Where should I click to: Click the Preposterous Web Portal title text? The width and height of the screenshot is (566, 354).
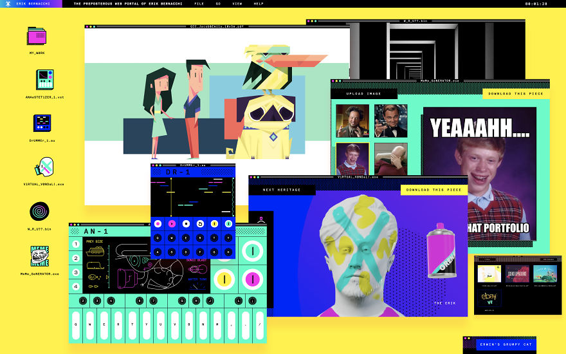tap(128, 4)
